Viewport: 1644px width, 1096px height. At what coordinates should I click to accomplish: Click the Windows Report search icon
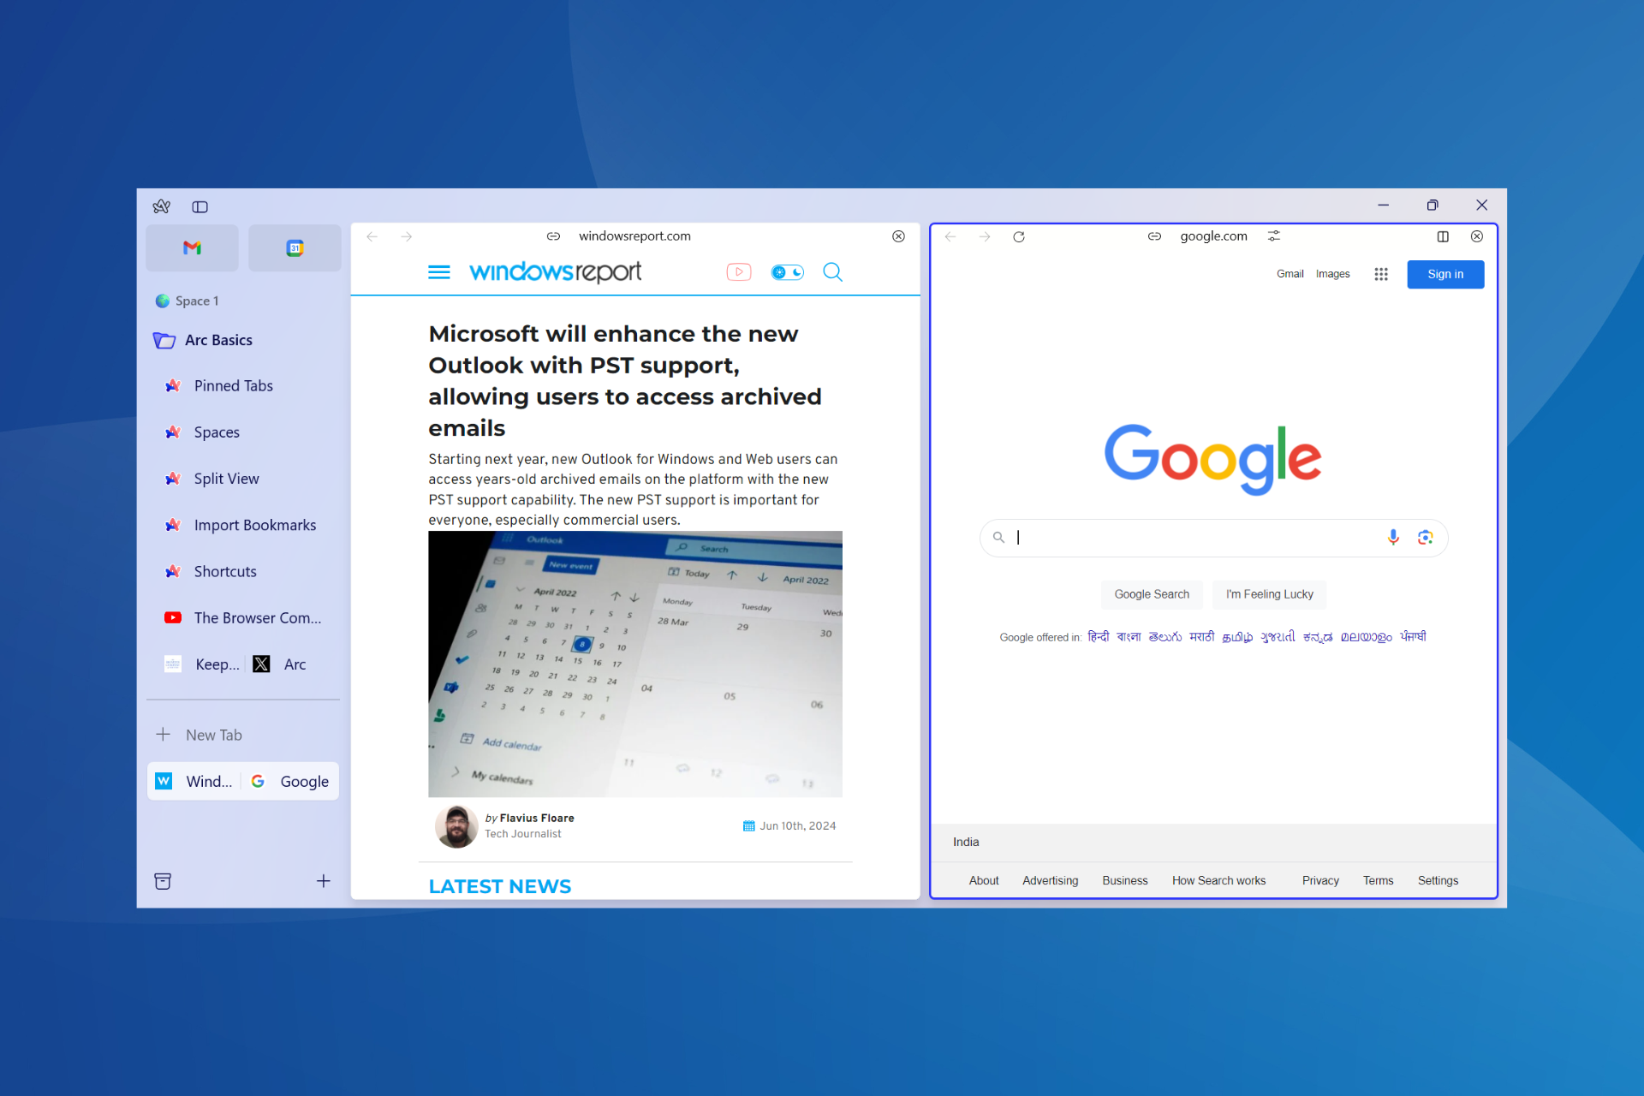coord(833,271)
